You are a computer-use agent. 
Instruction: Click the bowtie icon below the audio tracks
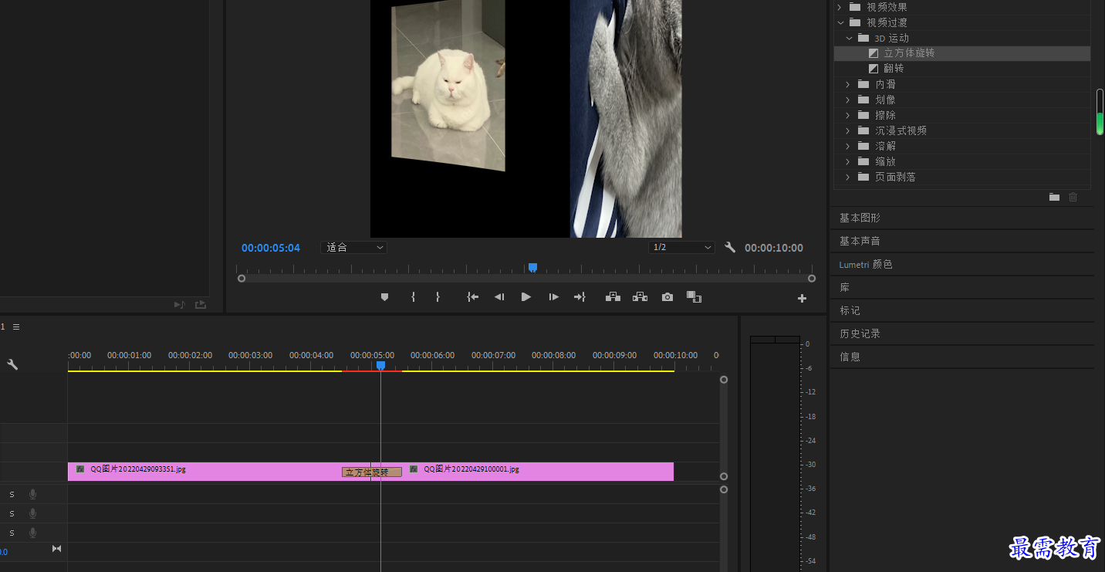(x=56, y=549)
